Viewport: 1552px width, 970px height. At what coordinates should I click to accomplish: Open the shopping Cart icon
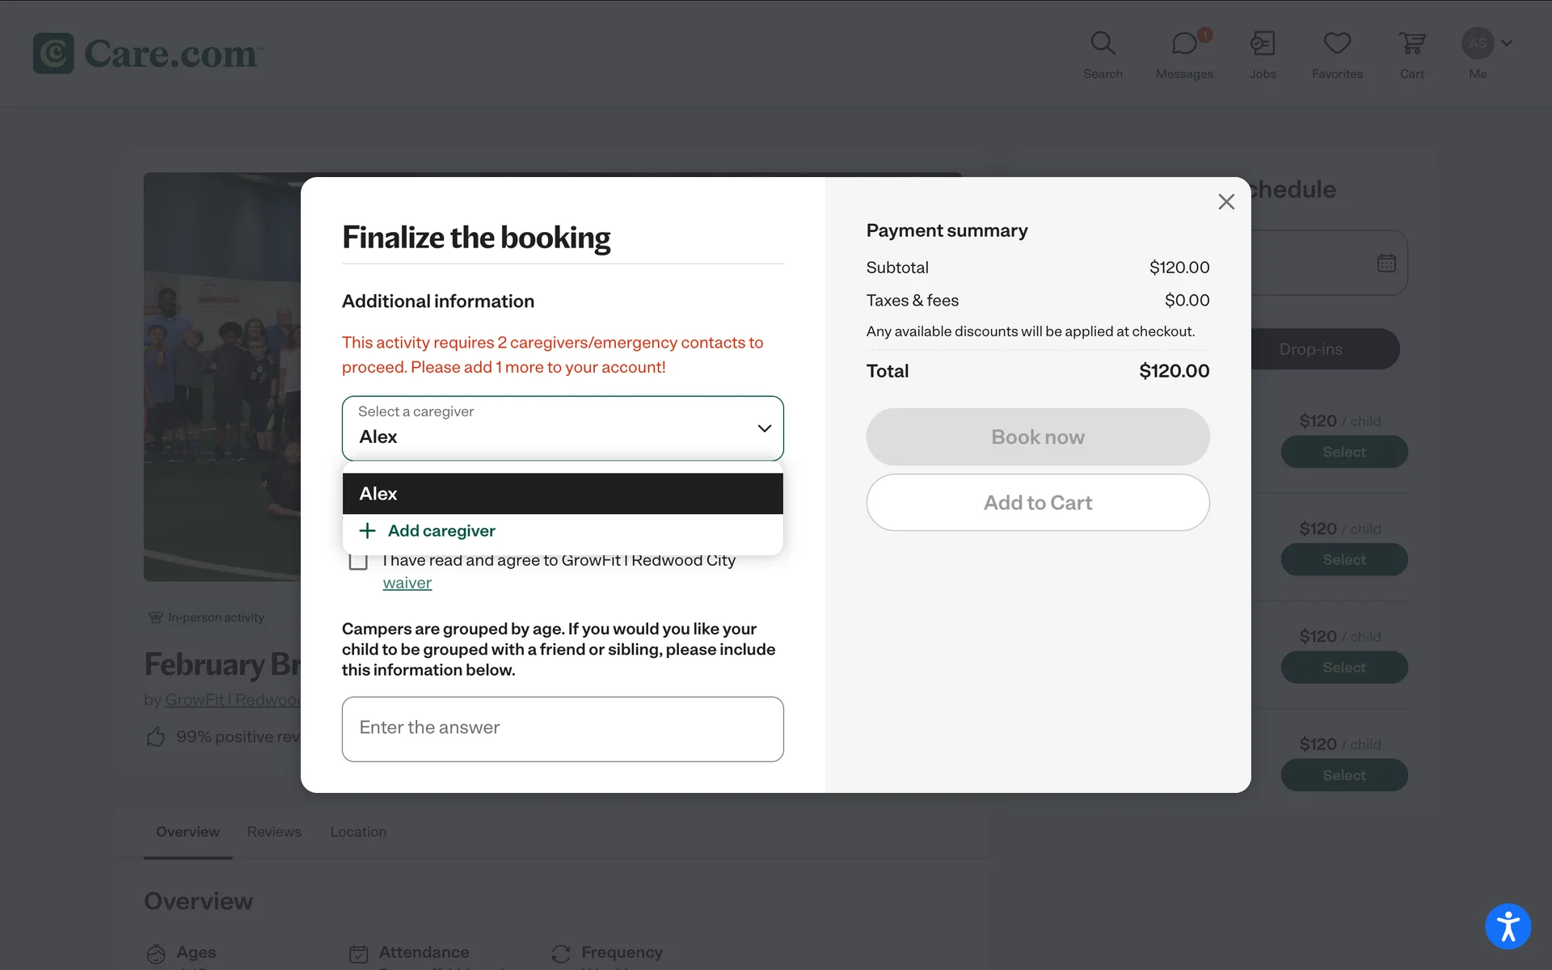pos(1412,44)
